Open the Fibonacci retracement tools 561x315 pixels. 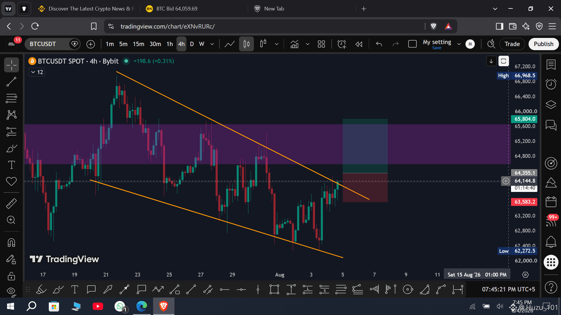11,99
